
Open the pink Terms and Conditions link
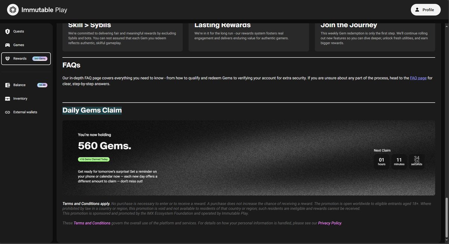(x=92, y=223)
